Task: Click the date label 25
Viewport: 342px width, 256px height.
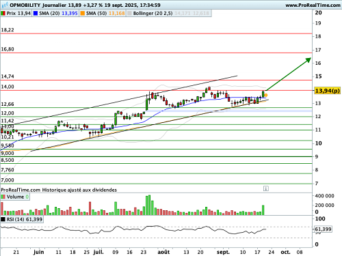Action: (x=87, y=252)
